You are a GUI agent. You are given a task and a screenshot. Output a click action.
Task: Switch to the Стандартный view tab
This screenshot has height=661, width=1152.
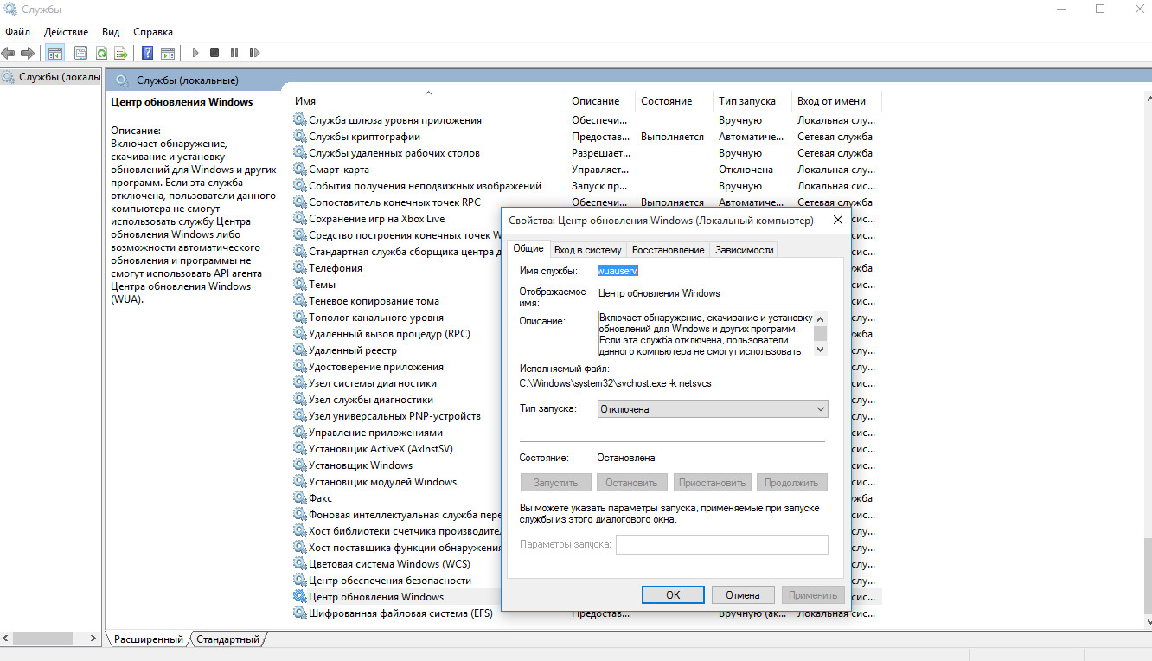click(x=227, y=639)
